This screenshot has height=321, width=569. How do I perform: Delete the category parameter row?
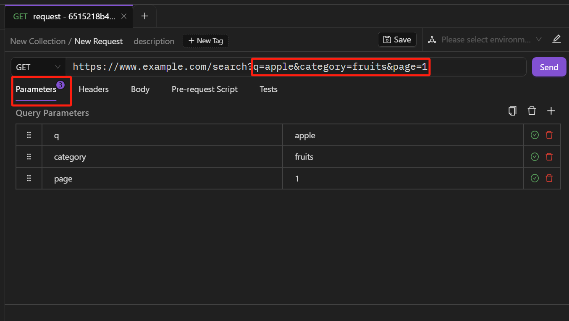pos(549,157)
